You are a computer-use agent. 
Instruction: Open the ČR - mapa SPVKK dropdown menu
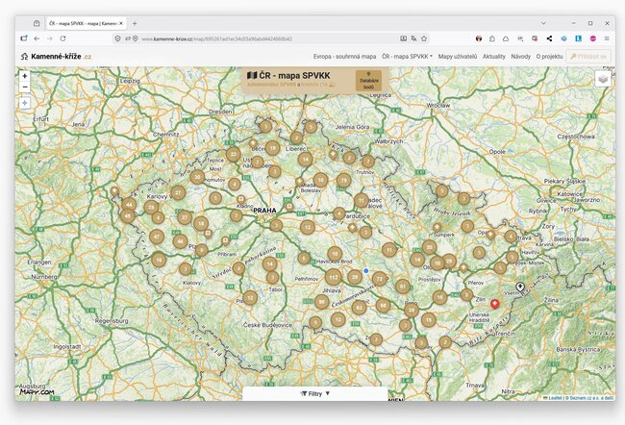click(x=407, y=57)
